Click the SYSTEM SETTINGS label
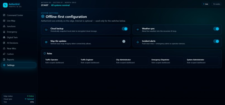The height and width of the screenshot is (105, 225). point(50,13)
